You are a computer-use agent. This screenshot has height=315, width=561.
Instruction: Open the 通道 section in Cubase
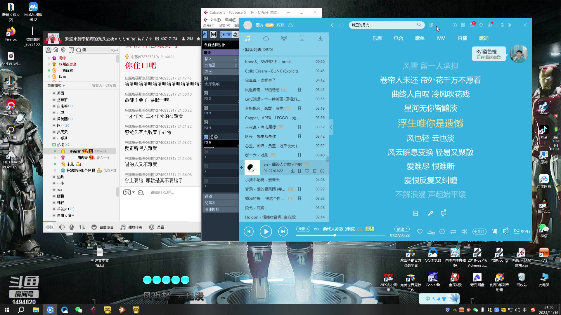click(221, 197)
